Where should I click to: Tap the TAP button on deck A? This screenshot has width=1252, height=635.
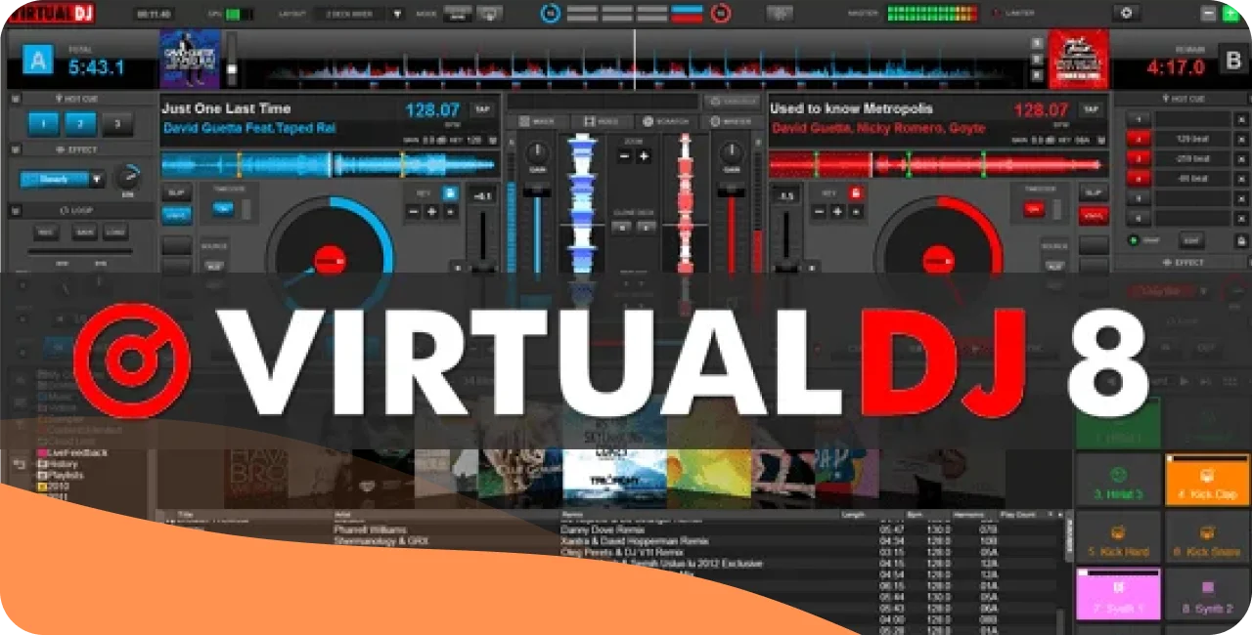(x=481, y=109)
